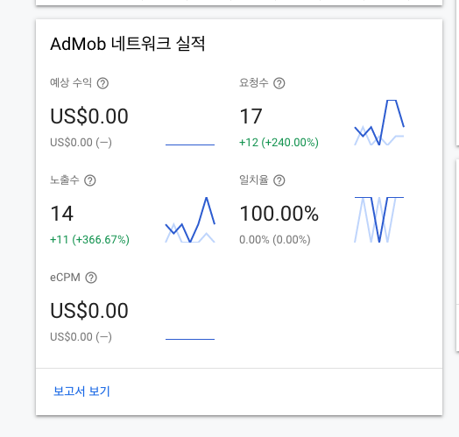Click the 예상 수익 US$0.00 value

pos(89,116)
